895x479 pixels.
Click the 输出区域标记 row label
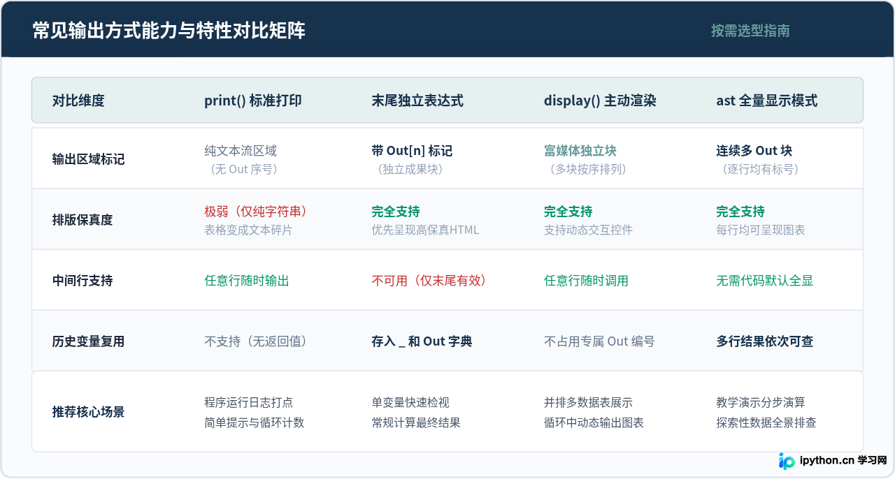89,159
